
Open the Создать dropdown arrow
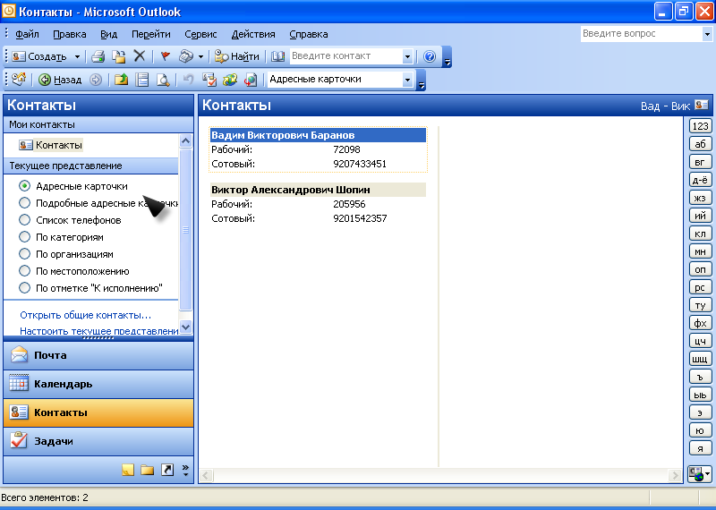pos(77,56)
